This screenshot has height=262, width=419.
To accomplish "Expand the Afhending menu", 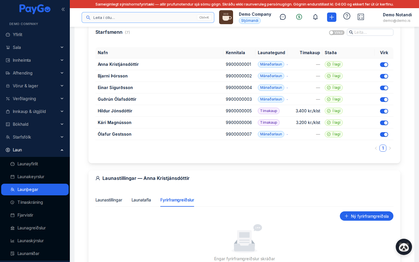I will coord(35,73).
